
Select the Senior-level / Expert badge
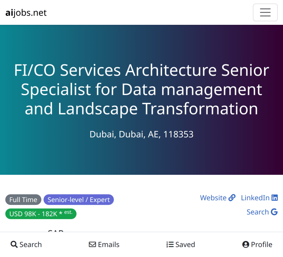79,200
